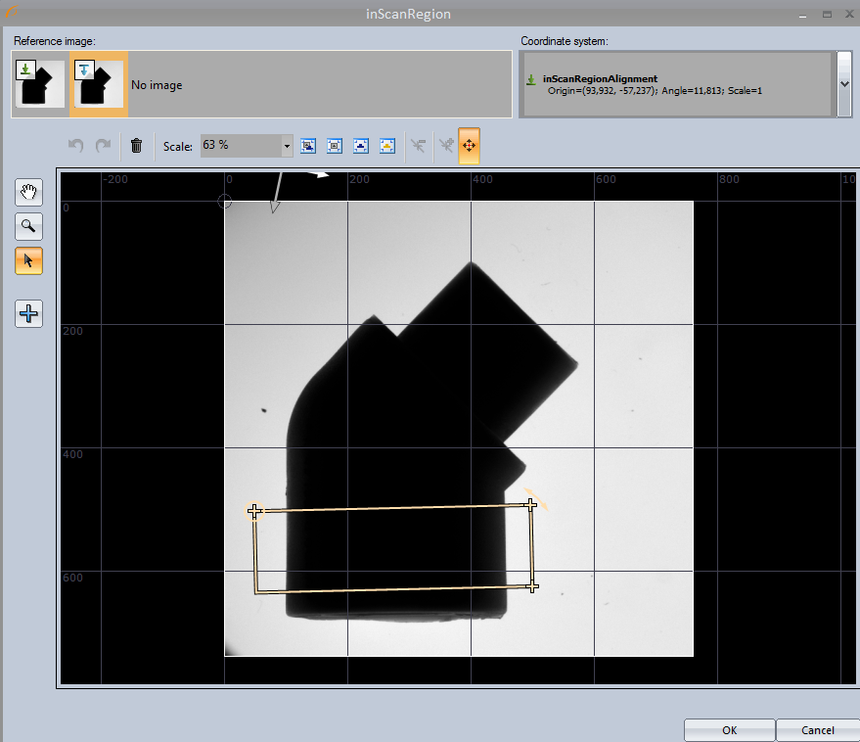
Task: Open the Scale 63 % dropdown
Action: [287, 146]
